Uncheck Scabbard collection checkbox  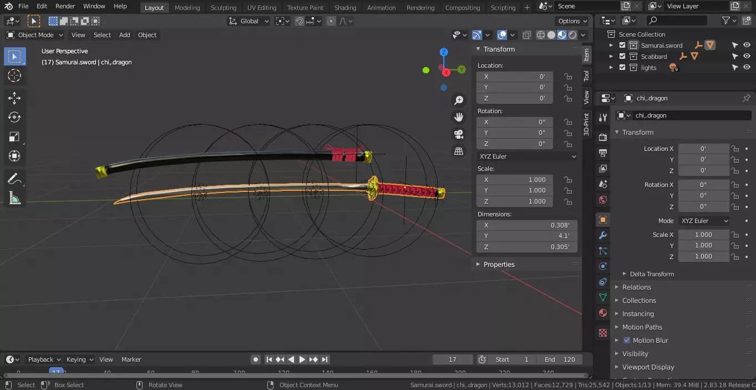coord(622,57)
